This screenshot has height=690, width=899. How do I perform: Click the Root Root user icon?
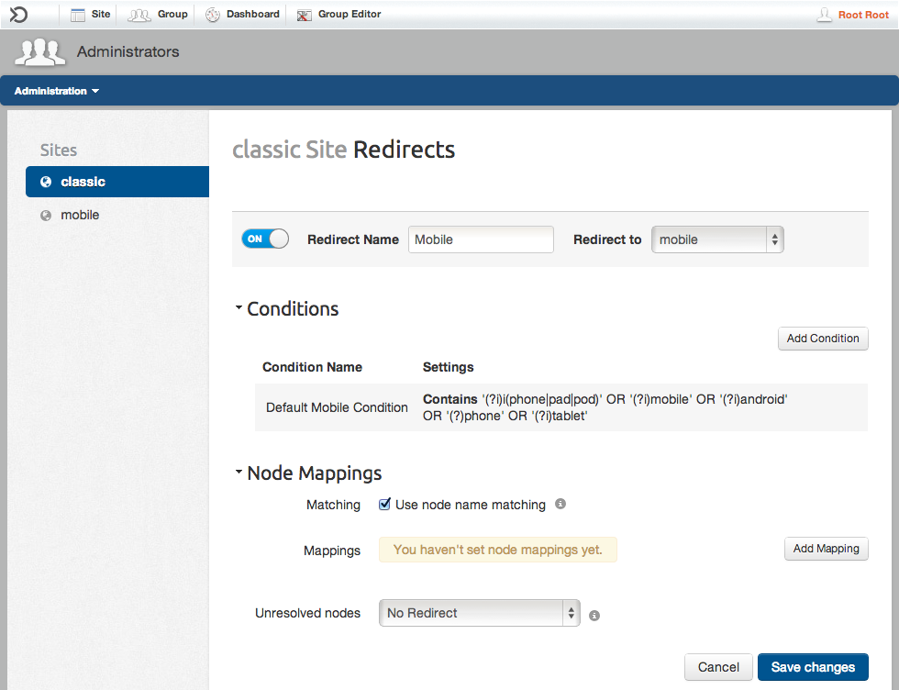pos(825,15)
